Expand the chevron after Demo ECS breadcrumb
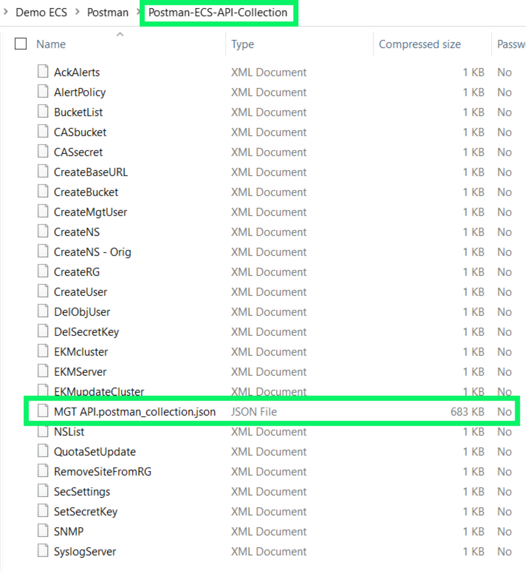The height and width of the screenshot is (572, 526). [x=77, y=12]
